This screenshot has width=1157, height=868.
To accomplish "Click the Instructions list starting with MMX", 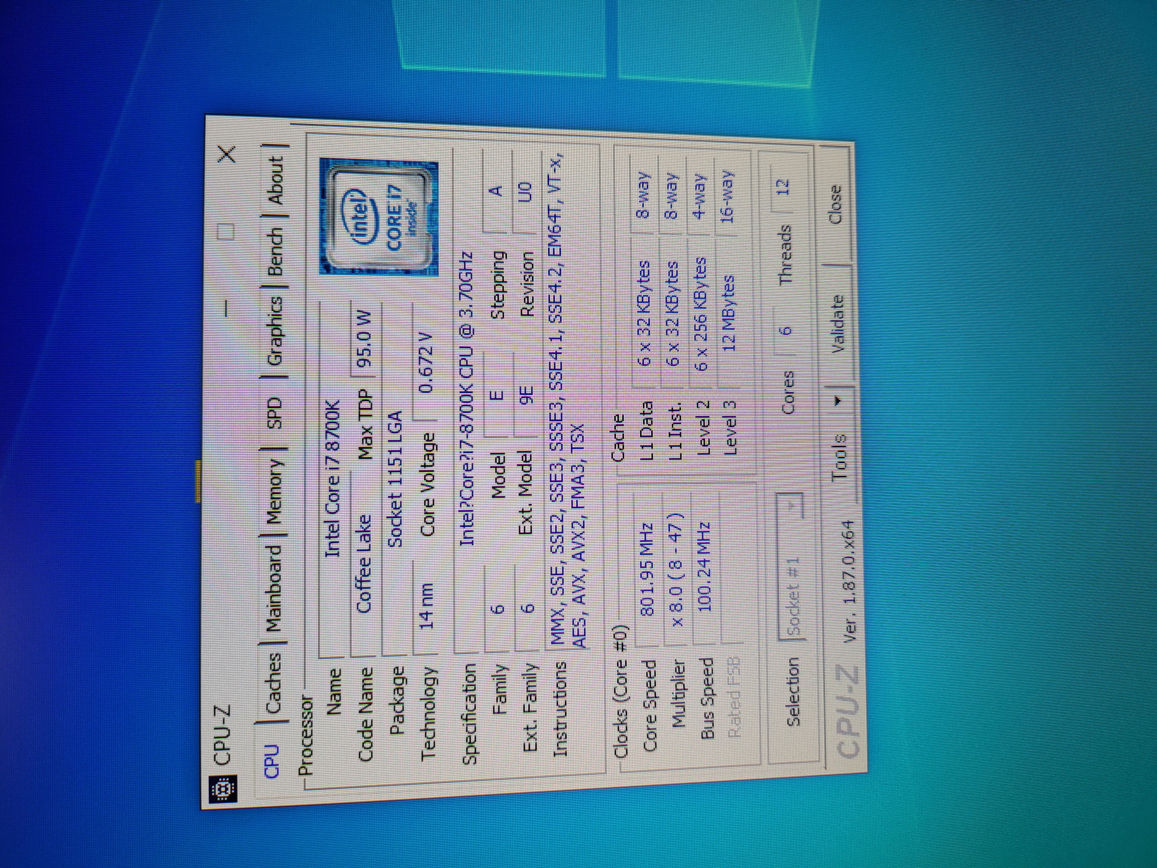I will (568, 401).
